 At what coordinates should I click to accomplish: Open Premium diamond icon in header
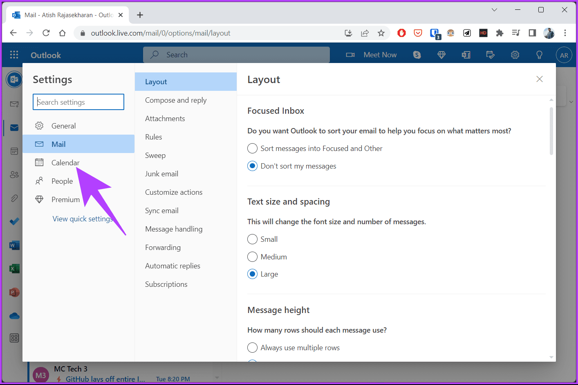tap(441, 55)
